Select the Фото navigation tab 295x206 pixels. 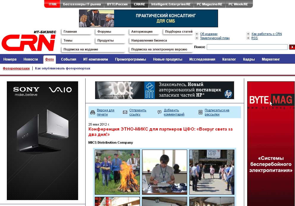tap(50, 59)
